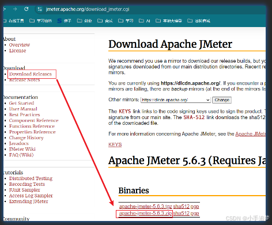The height and width of the screenshot is (225, 272).
Task: Follow the Apache JMeter link in the paragraph
Action: pyautogui.click(x=251, y=134)
